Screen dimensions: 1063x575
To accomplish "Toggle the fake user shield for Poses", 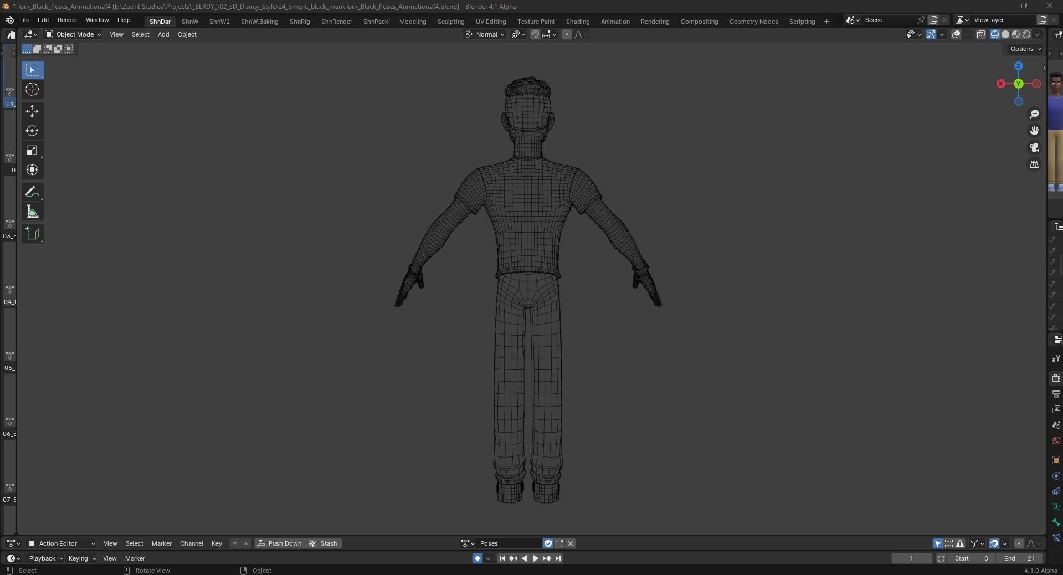I will 548,543.
